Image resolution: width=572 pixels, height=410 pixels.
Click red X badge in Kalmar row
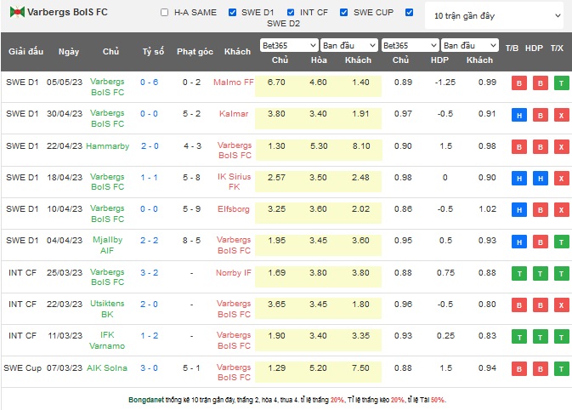561,115
